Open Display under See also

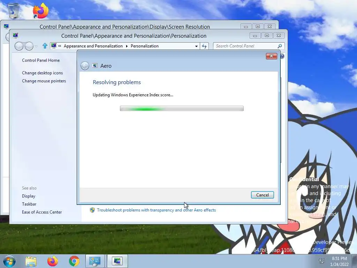pos(29,196)
